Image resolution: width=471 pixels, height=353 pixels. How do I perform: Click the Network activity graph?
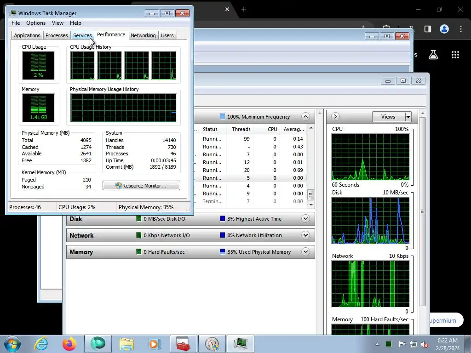pyautogui.click(x=370, y=284)
